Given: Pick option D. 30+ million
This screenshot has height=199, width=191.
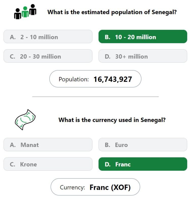Looking at the screenshot, I should click(x=143, y=56).
